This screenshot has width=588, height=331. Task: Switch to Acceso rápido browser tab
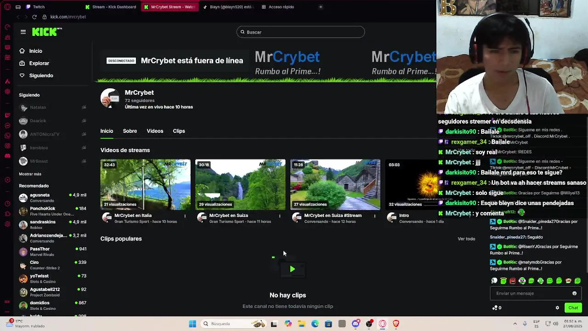pos(287,7)
